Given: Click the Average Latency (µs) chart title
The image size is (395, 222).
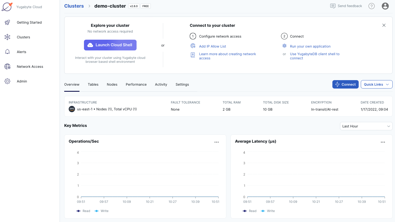Looking at the screenshot, I should pyautogui.click(x=256, y=141).
